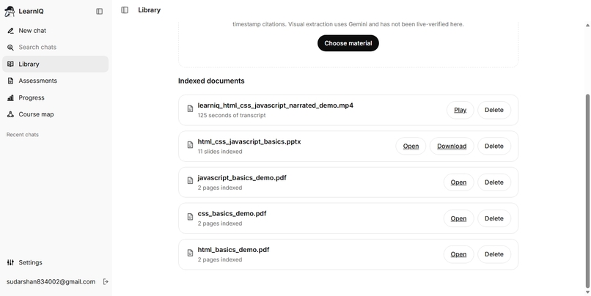591x296 pixels.
Task: Click the LearnIQ brand name
Action: coord(32,11)
